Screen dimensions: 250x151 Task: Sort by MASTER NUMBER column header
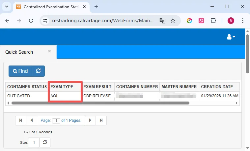pyautogui.click(x=179, y=87)
